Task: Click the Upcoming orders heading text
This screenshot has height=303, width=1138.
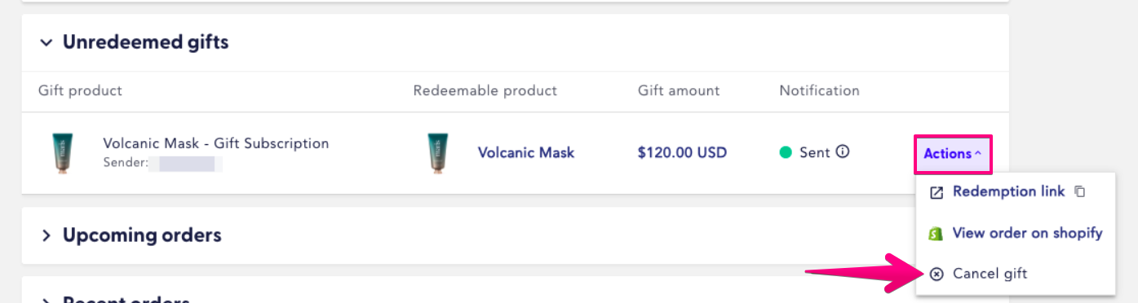Action: pyautogui.click(x=142, y=235)
